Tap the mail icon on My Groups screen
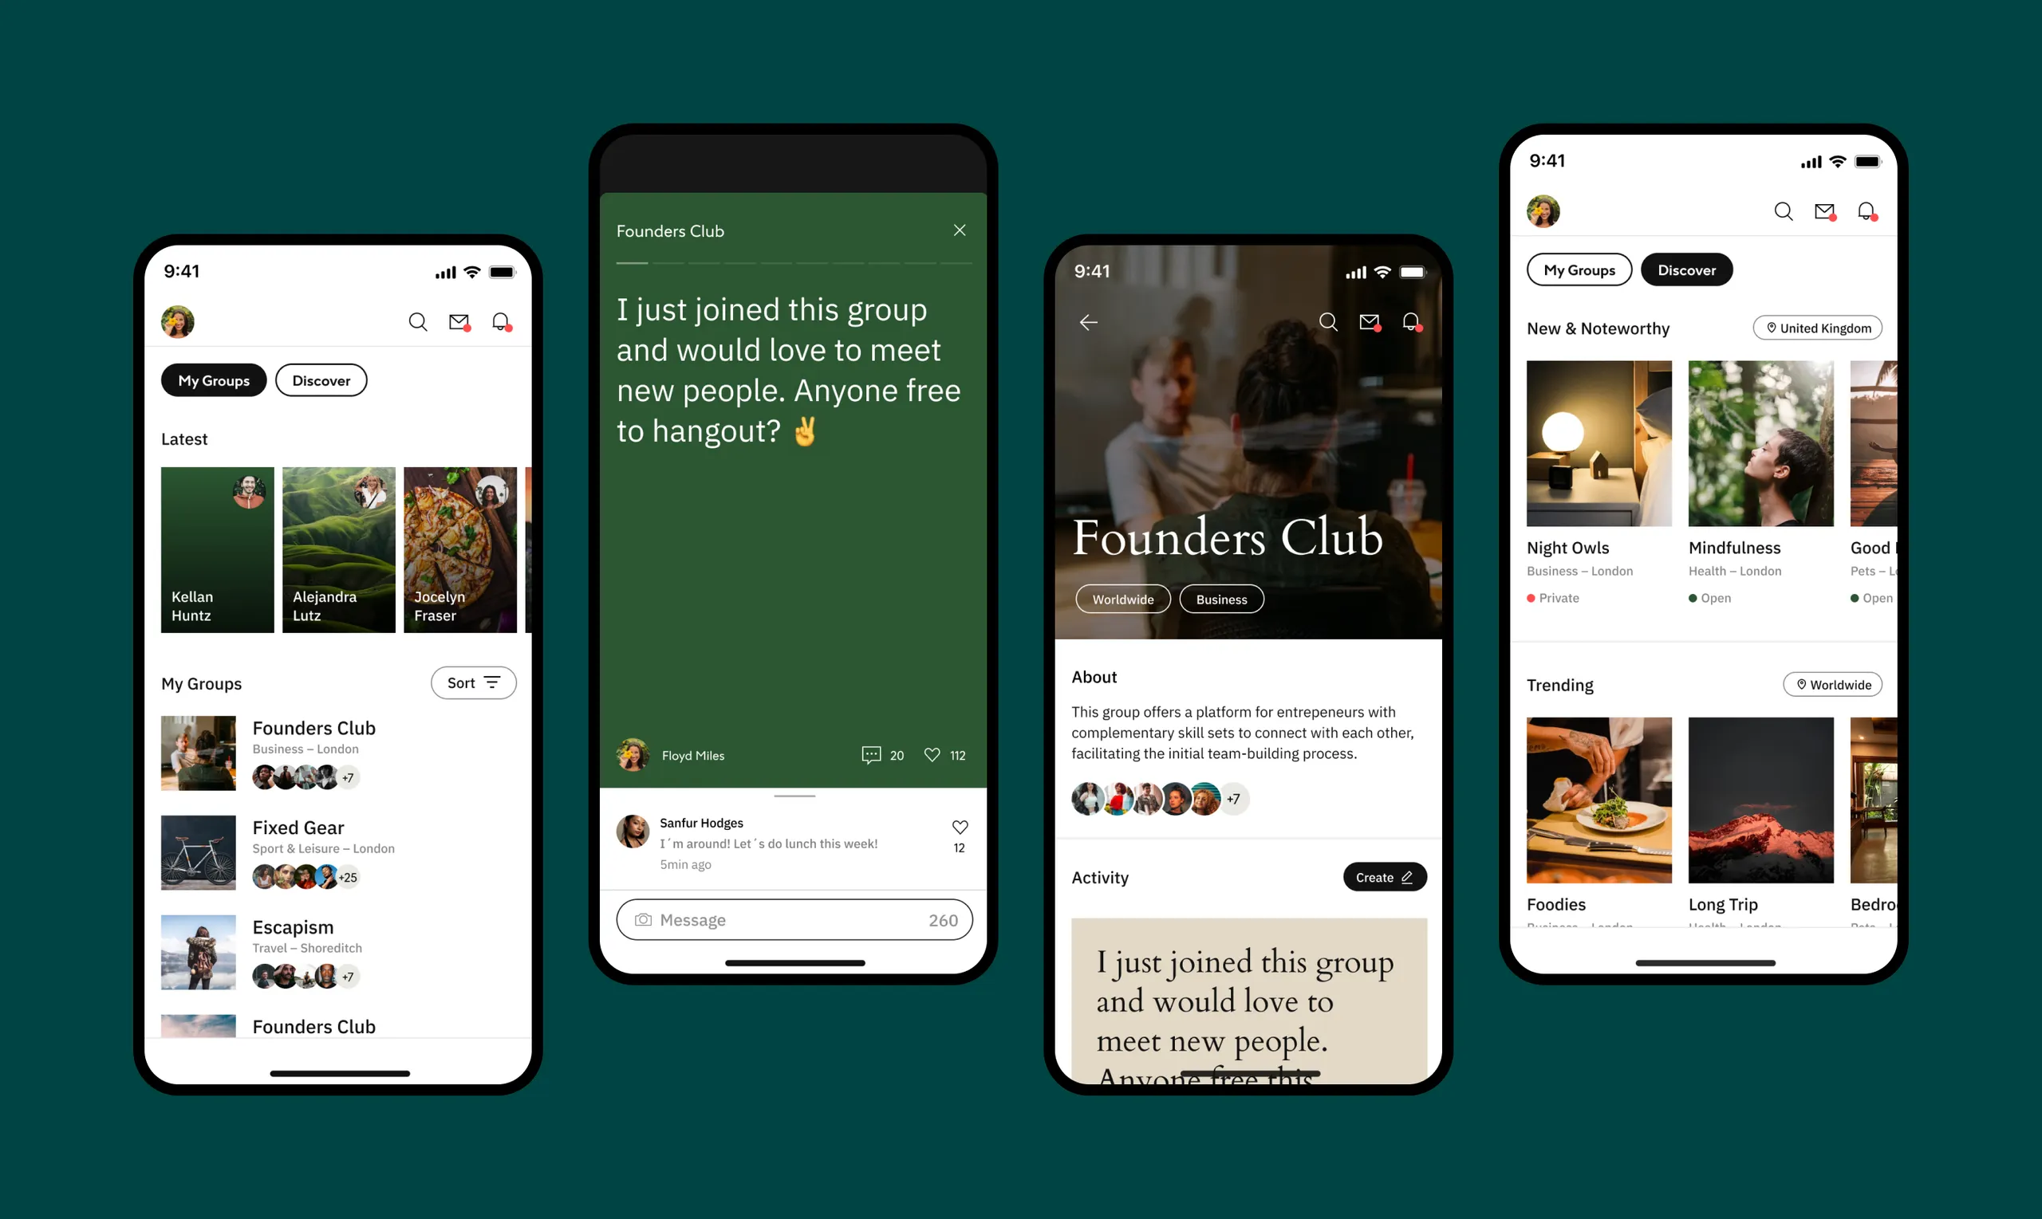2042x1219 pixels. [459, 320]
